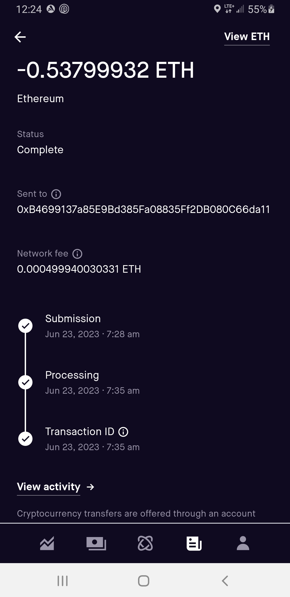The height and width of the screenshot is (597, 290).
Task: Open the investing chart tab
Action: point(47,543)
